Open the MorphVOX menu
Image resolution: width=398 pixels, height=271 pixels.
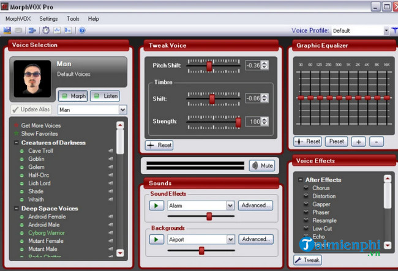[18, 19]
